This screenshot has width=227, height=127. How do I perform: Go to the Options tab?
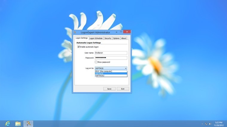[x=116, y=38]
